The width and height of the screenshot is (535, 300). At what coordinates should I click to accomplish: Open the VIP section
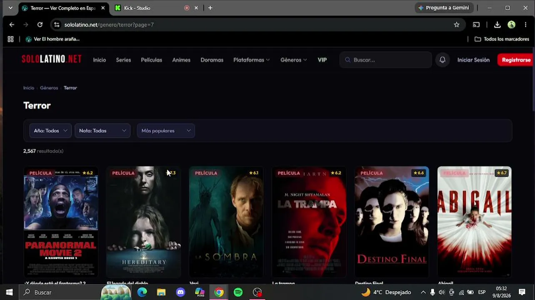322,60
